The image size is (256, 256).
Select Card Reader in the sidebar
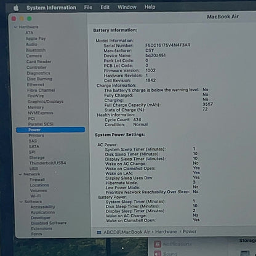(39, 62)
